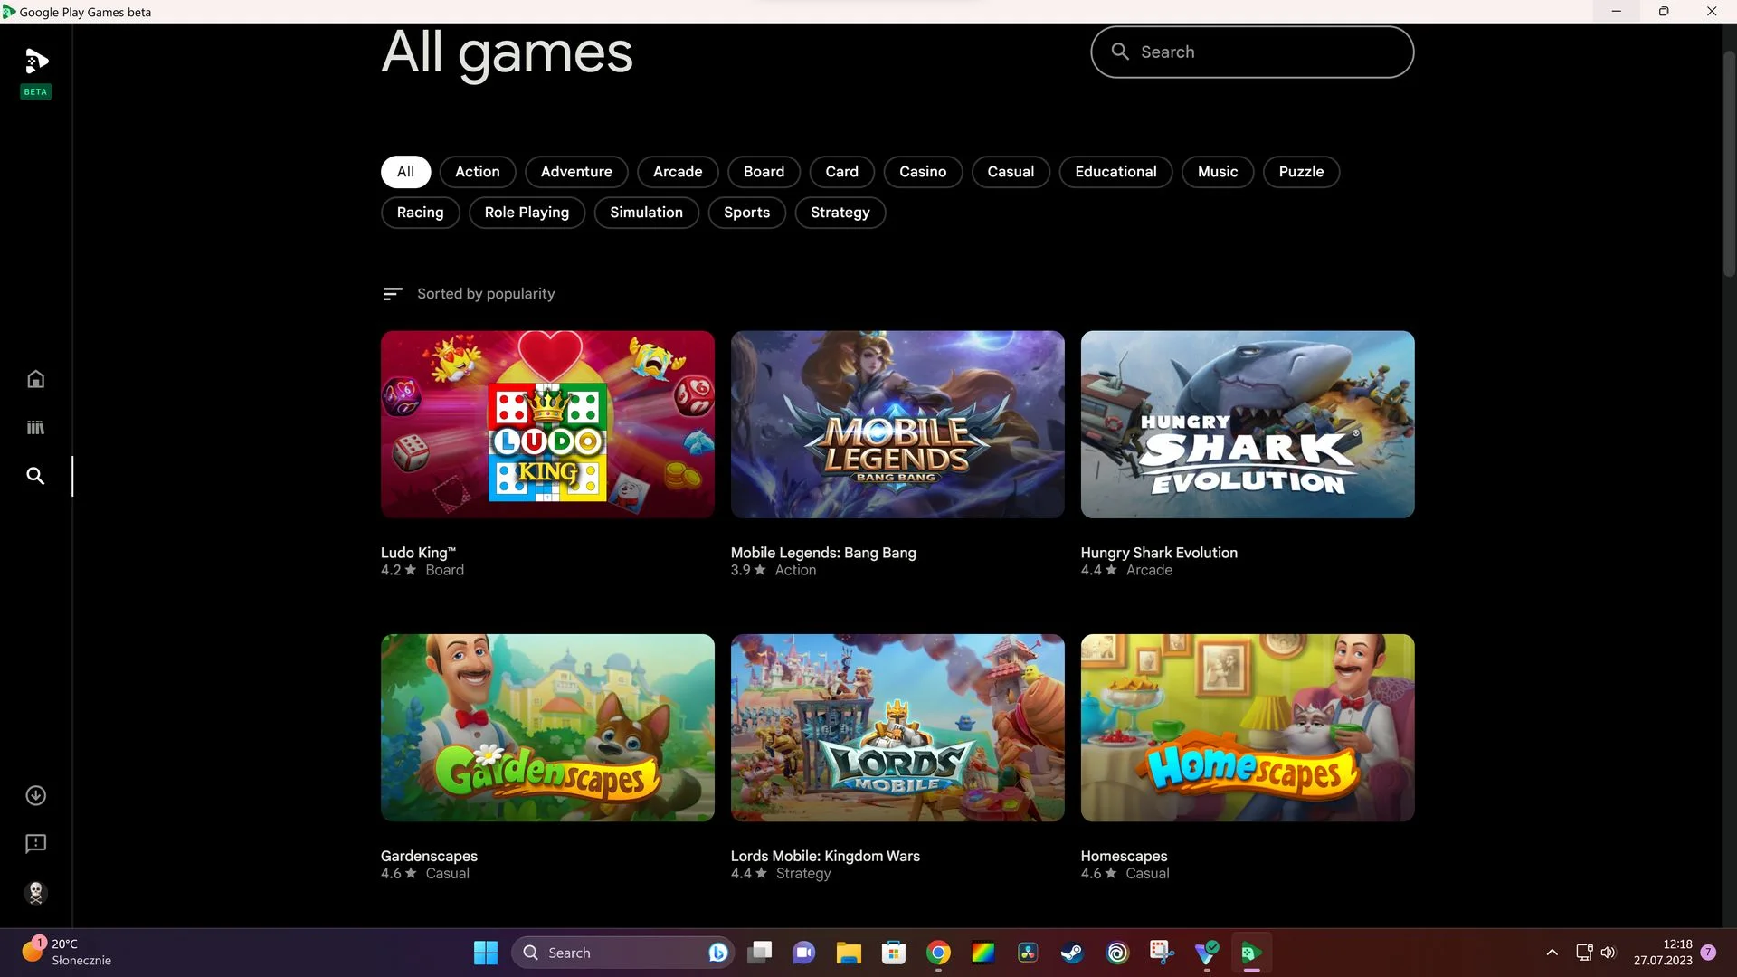Open the Hungry Shark Evolution thumbnail

1248,424
